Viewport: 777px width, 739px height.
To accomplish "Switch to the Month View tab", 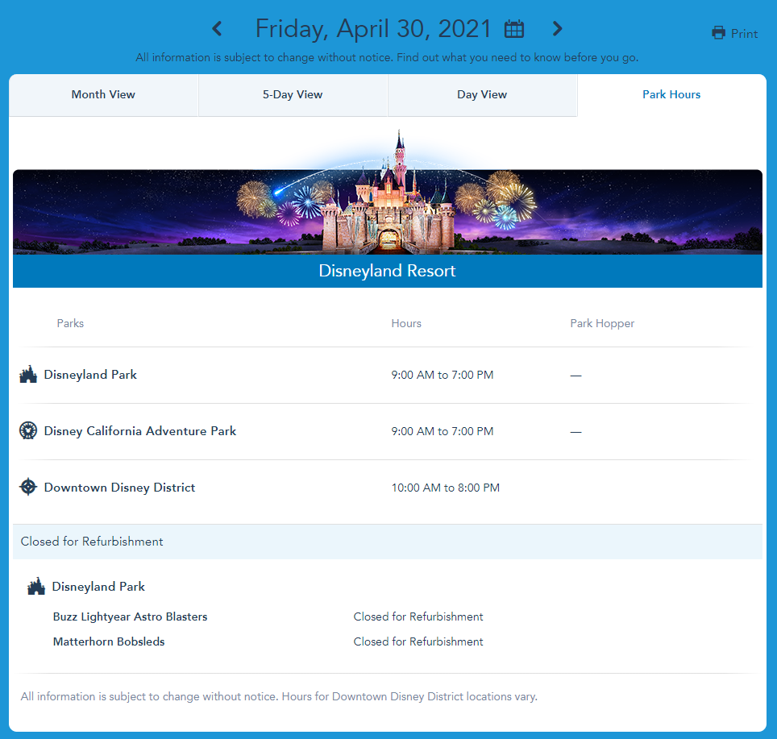I will coord(103,95).
